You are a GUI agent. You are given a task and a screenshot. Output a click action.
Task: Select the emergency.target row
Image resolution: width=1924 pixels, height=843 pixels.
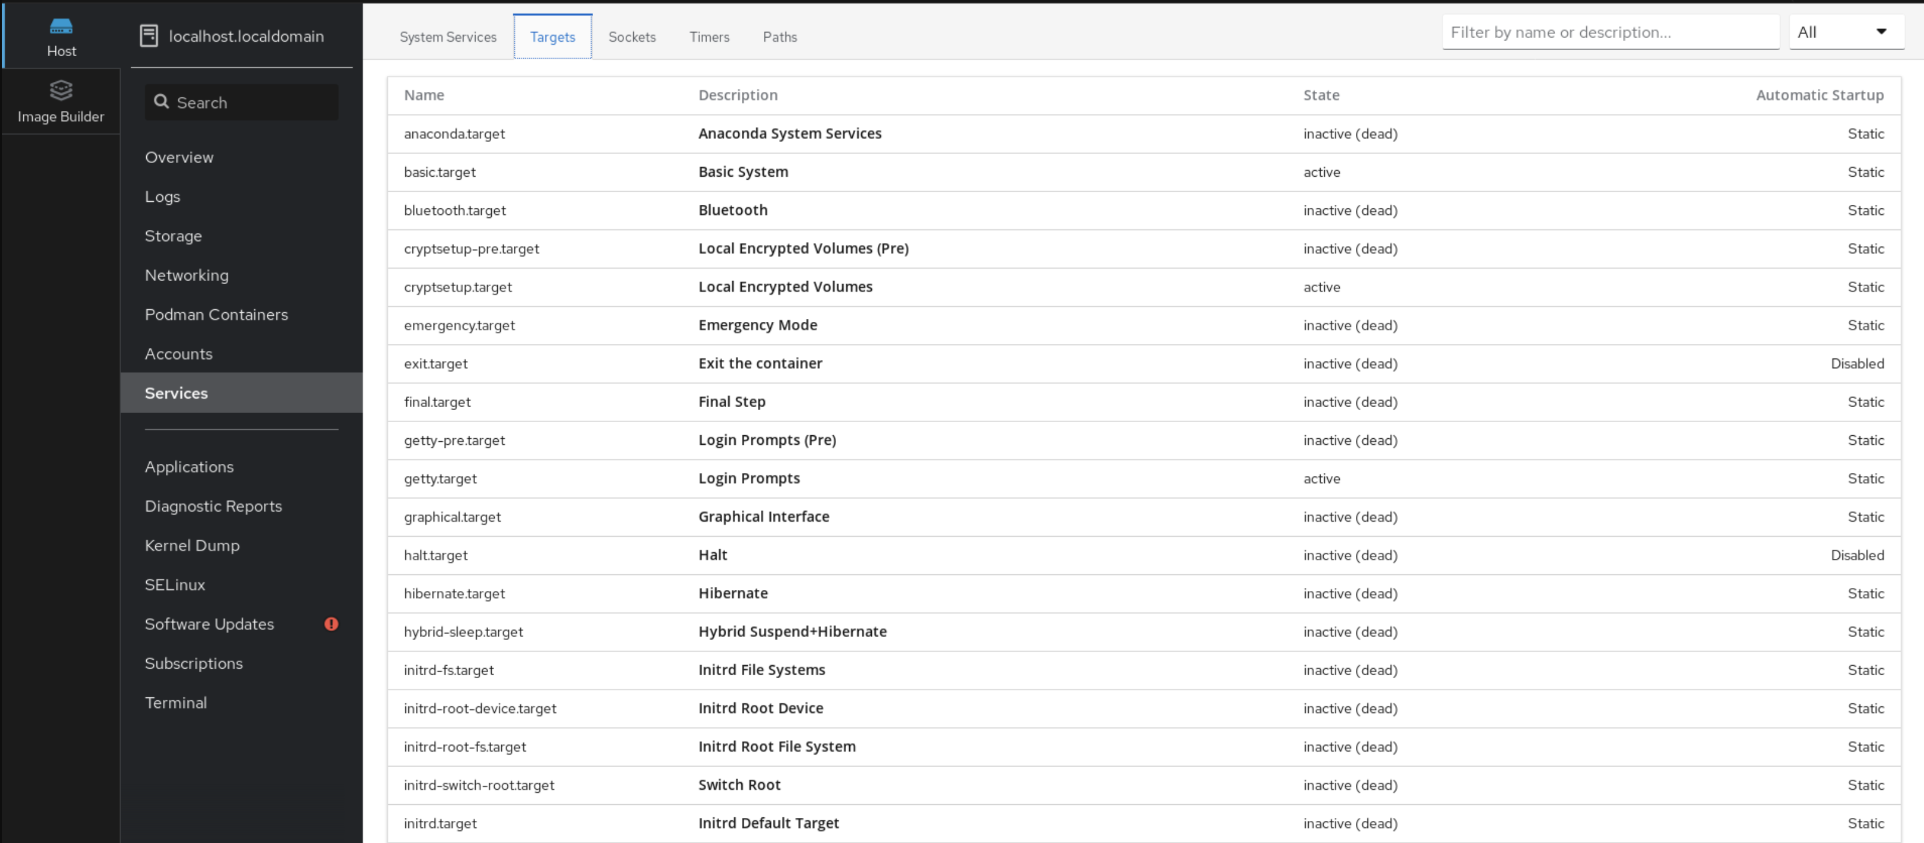(458, 325)
